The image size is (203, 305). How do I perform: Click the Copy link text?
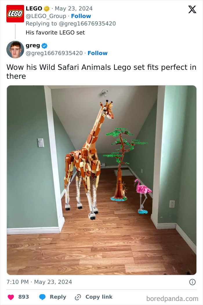click(x=99, y=297)
